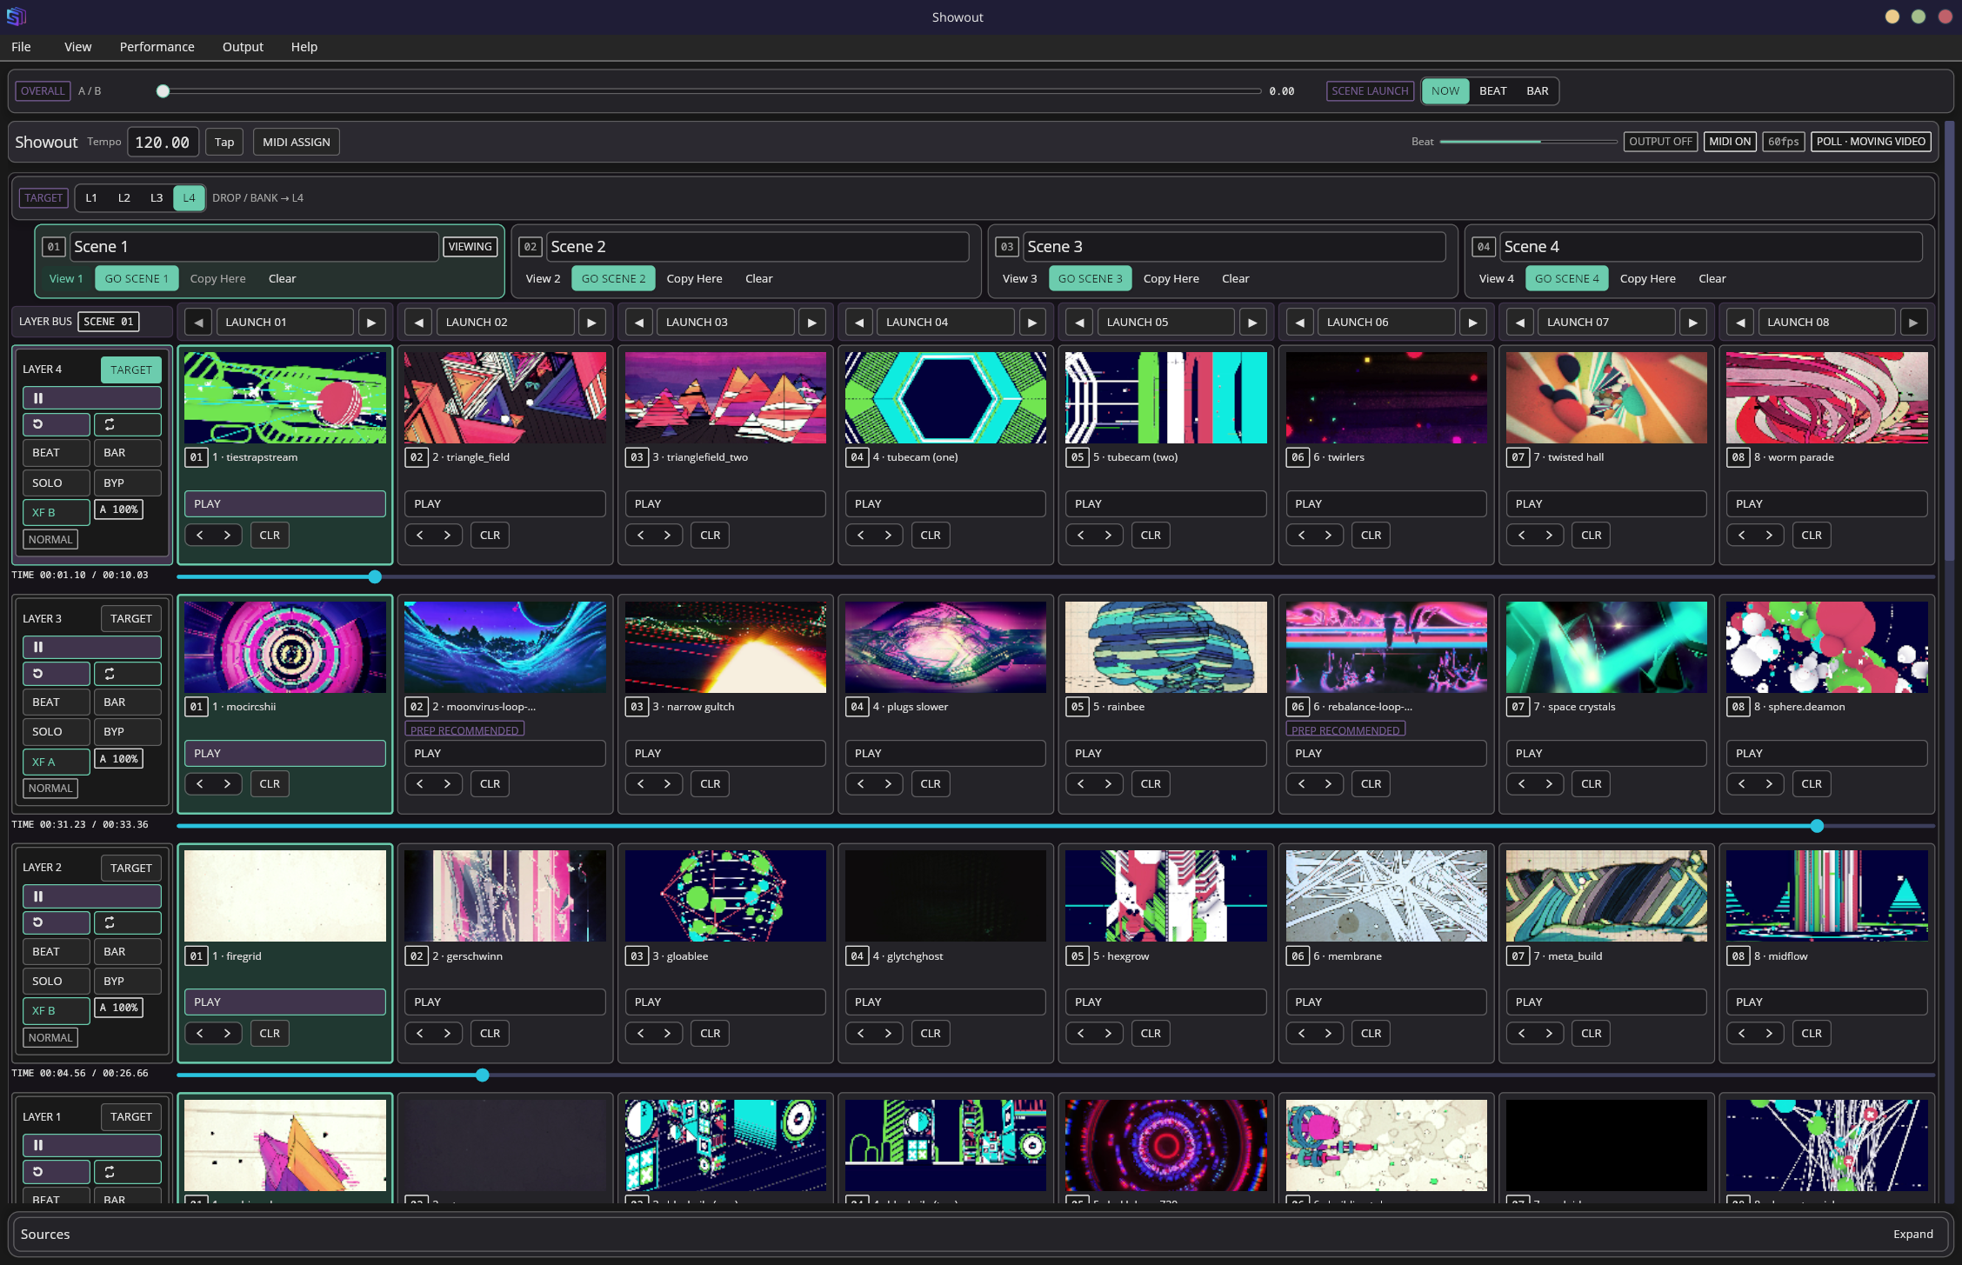Click GO SCENE 2 button
This screenshot has width=1962, height=1265.
pyautogui.click(x=613, y=279)
